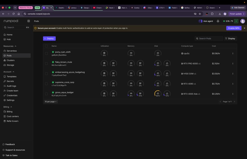Open actions menu for gross_aqua_badger
This screenshot has width=247, height=159.
click(x=233, y=94)
